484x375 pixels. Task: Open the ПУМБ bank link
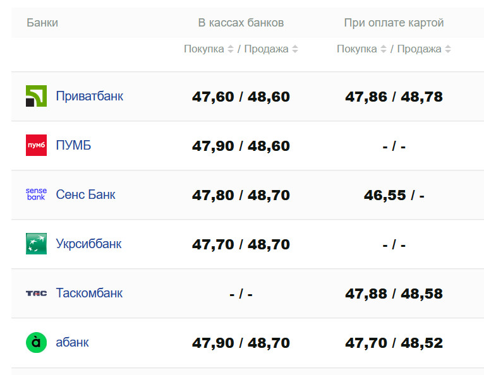(73, 145)
